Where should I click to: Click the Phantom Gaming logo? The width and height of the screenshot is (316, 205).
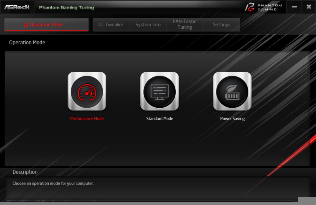click(264, 7)
